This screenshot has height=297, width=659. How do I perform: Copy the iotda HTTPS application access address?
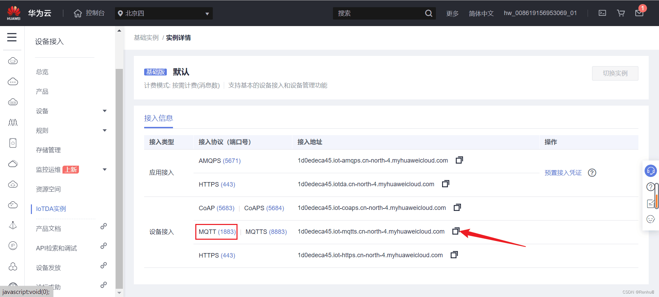coord(446,184)
